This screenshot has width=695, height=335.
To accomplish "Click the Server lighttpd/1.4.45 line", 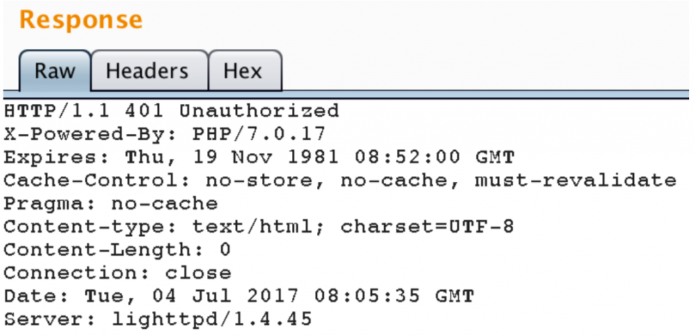I will click(157, 319).
